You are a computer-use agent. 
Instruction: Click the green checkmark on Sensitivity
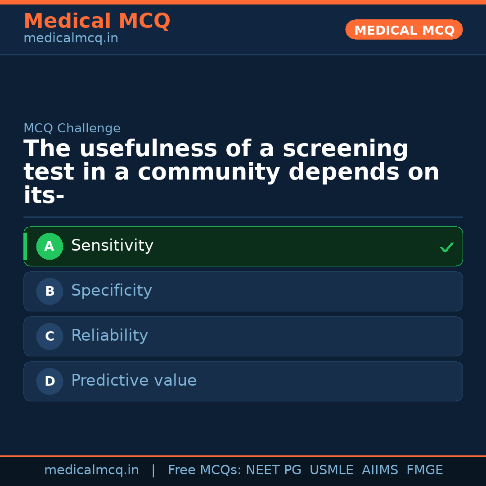(446, 247)
